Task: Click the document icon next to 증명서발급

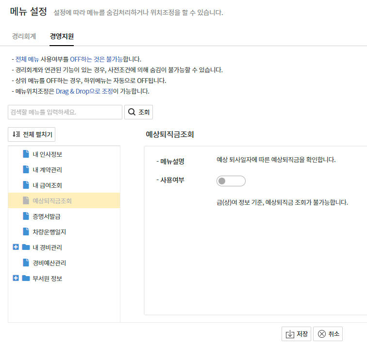Action: click(x=26, y=216)
